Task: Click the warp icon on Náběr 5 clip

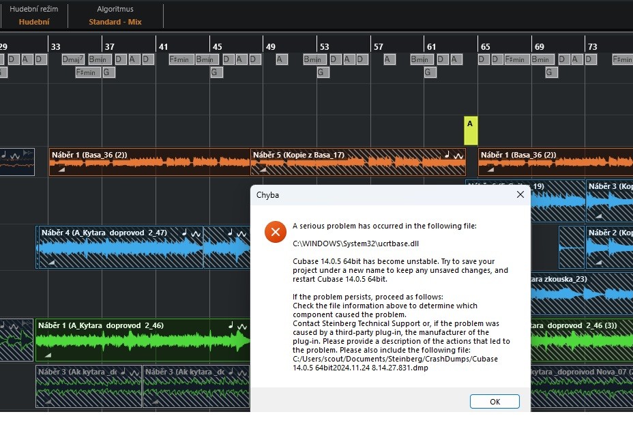Action: 458,156
